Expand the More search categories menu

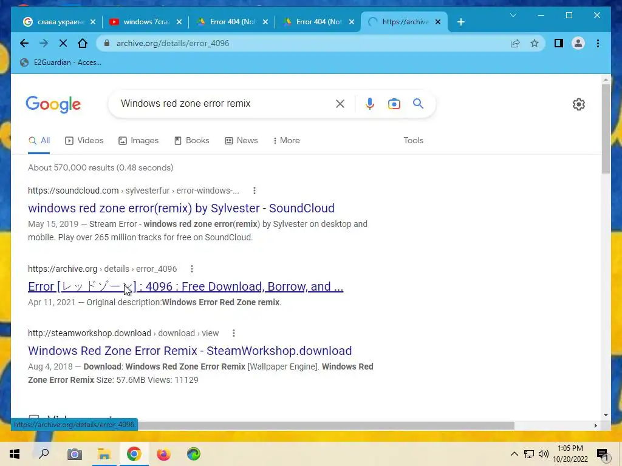point(287,141)
